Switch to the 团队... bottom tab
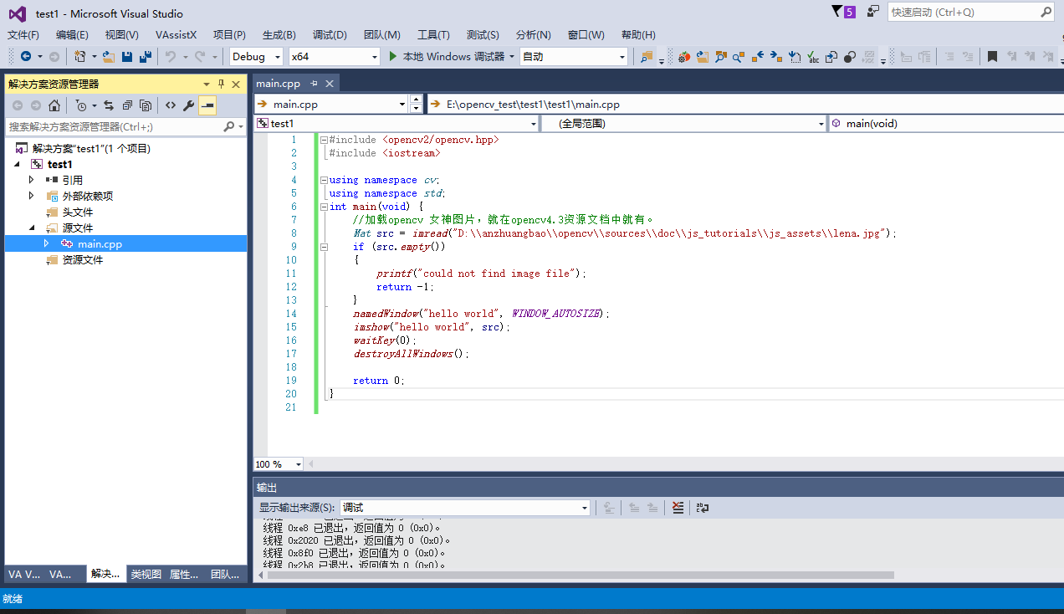The height and width of the screenshot is (614, 1064). click(x=225, y=574)
